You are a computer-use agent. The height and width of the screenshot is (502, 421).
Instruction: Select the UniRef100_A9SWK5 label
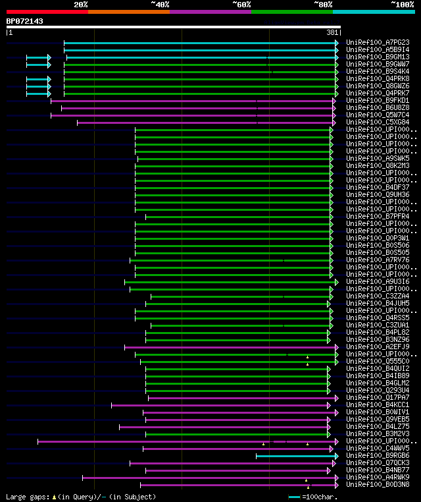point(378,158)
